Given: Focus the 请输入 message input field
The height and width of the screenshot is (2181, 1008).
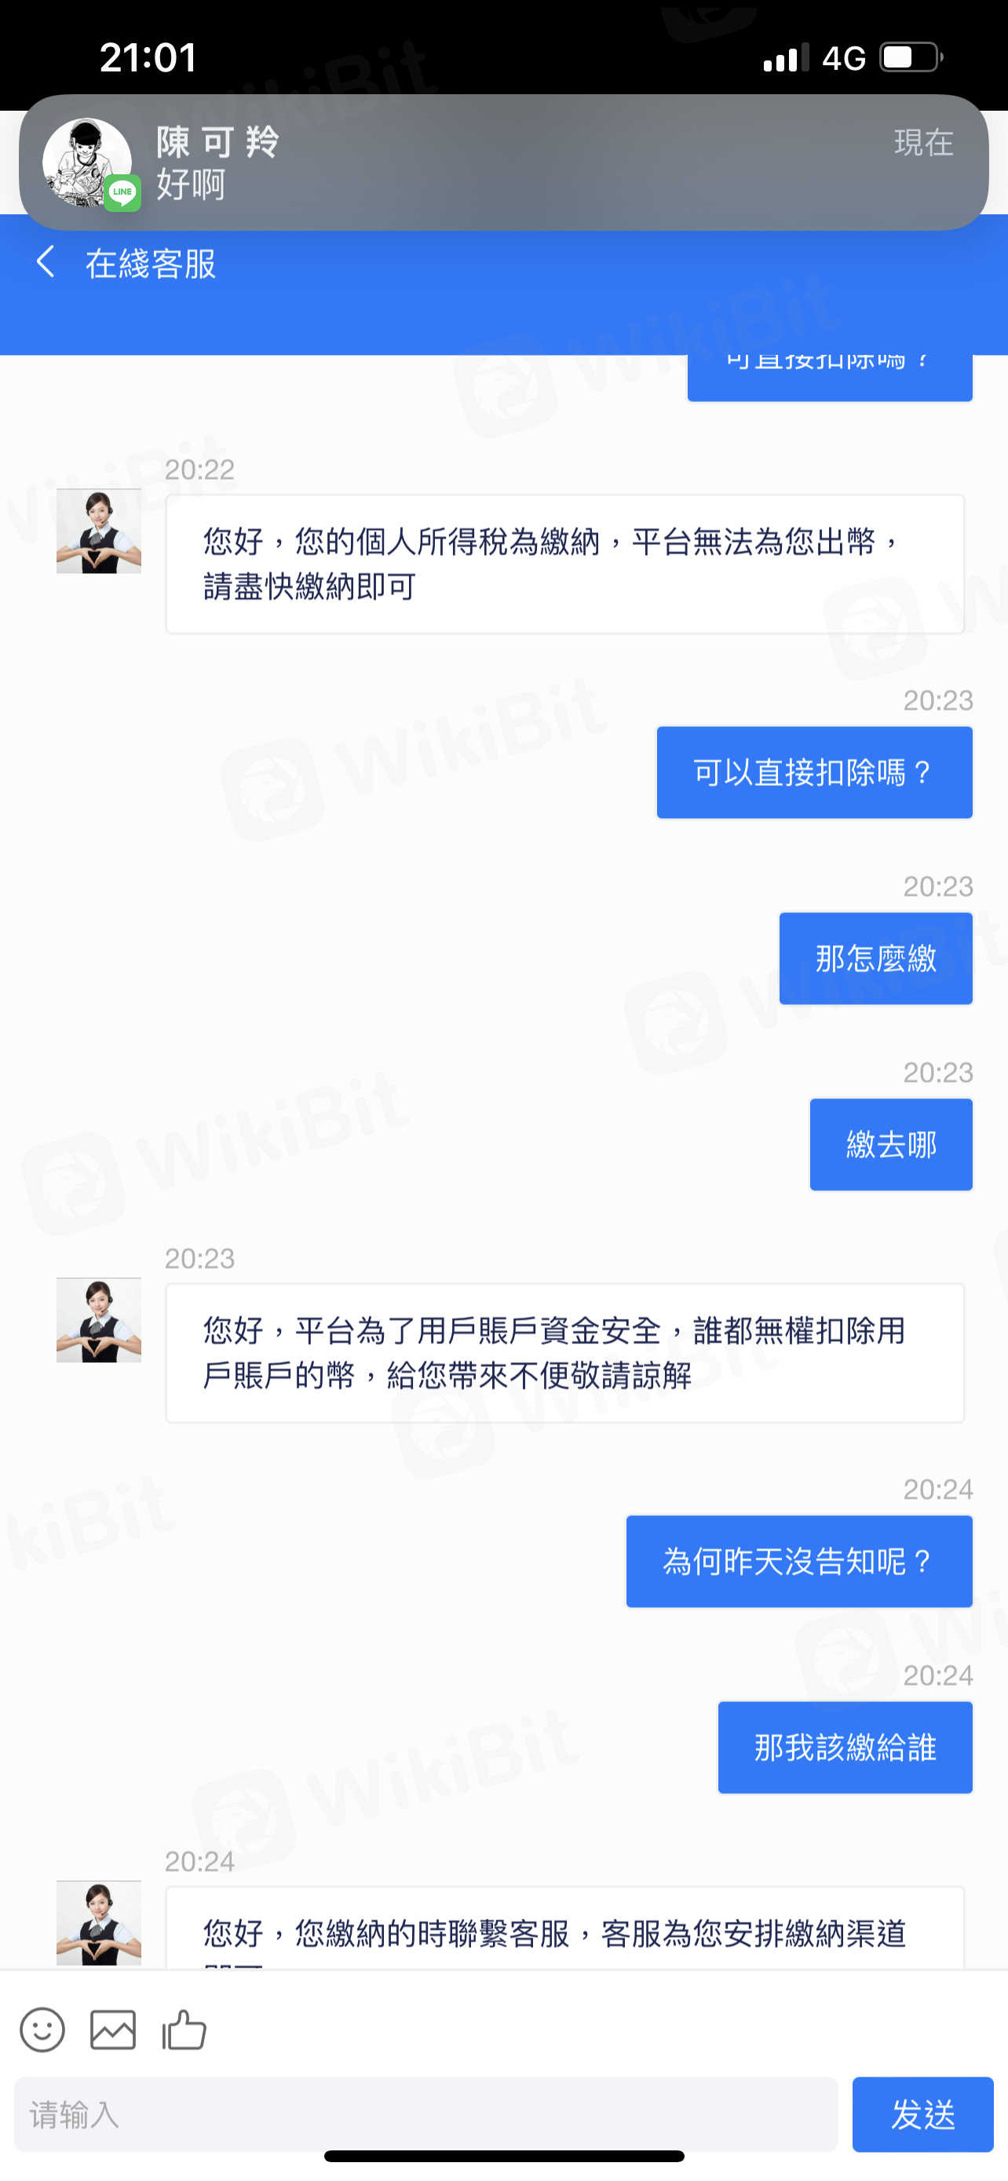Looking at the screenshot, I should point(425,2114).
